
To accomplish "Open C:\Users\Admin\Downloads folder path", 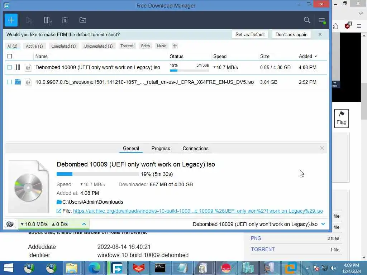I will (x=93, y=202).
